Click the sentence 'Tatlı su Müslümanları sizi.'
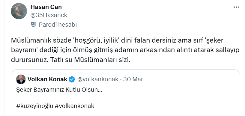This screenshot has width=245, height=116. (90, 60)
